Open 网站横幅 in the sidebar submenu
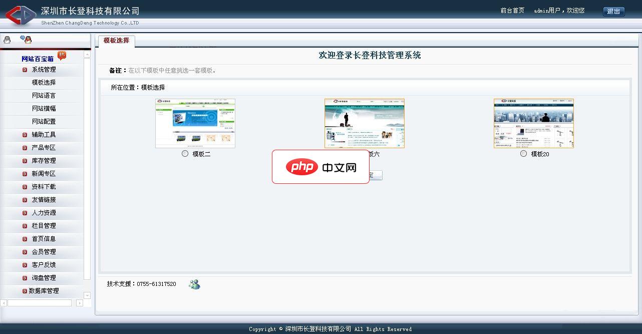 pyautogui.click(x=44, y=109)
